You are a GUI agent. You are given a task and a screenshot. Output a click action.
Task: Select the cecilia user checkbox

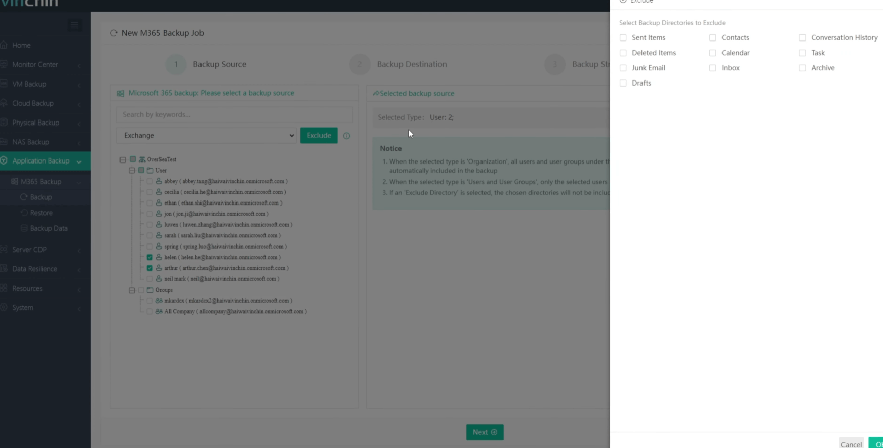(x=149, y=192)
